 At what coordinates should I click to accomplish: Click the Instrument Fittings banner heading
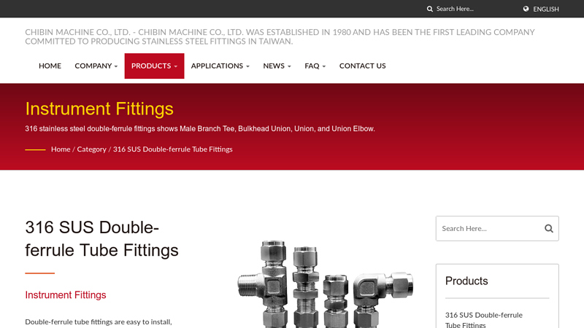(99, 109)
